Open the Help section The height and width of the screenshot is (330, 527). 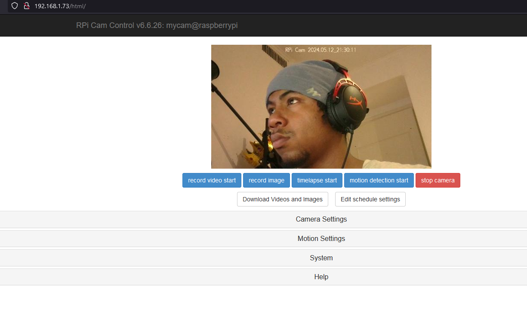tap(321, 277)
